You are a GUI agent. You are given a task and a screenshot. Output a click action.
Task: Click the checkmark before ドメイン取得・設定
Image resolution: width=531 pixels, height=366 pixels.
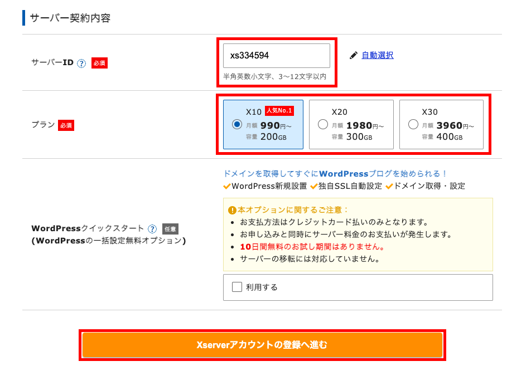[x=389, y=186]
